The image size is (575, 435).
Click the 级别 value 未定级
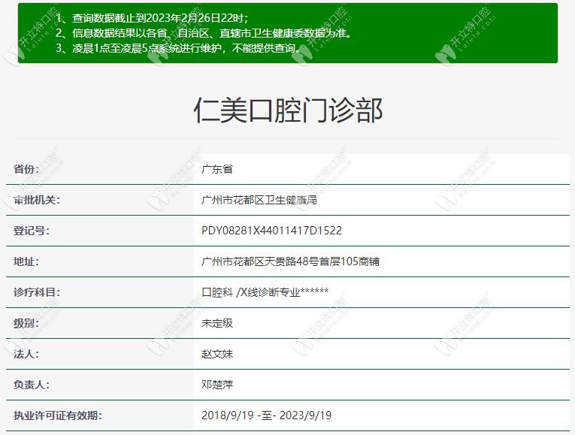click(217, 323)
